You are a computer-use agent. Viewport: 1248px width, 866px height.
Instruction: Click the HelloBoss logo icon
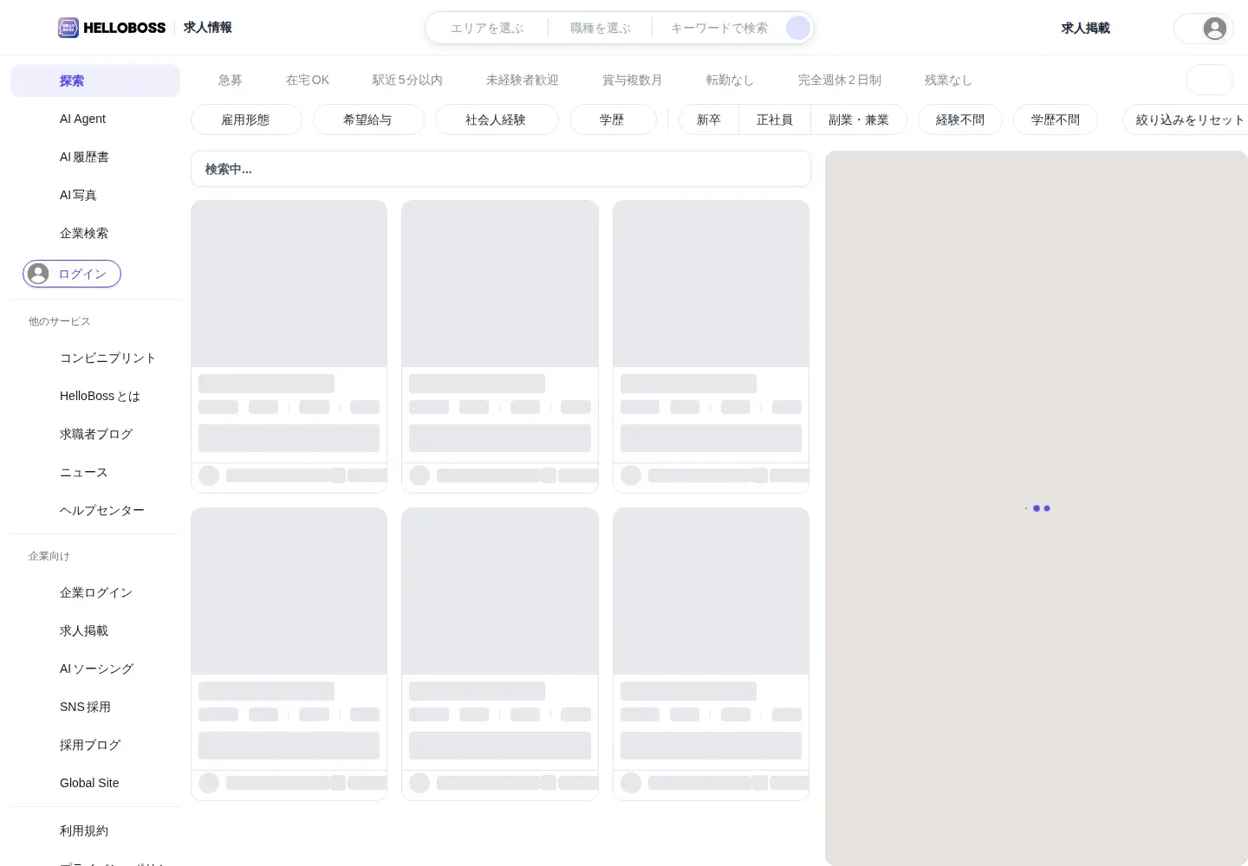click(68, 28)
